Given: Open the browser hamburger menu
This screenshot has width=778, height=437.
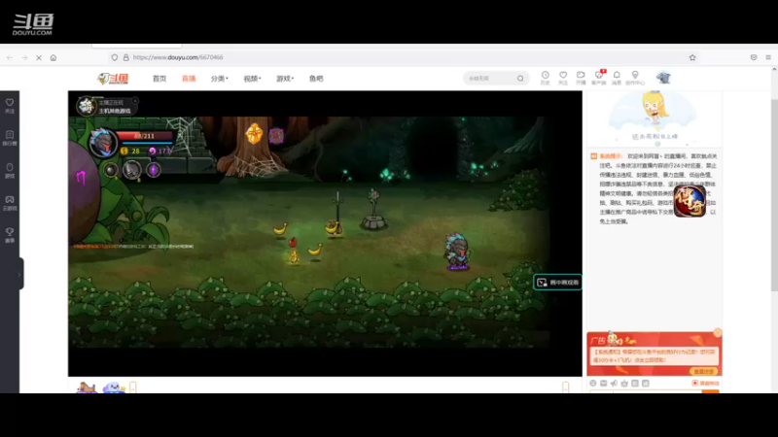Looking at the screenshot, I should tap(768, 57).
